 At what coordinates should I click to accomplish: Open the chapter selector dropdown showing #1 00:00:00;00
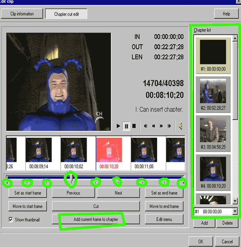pos(235,211)
